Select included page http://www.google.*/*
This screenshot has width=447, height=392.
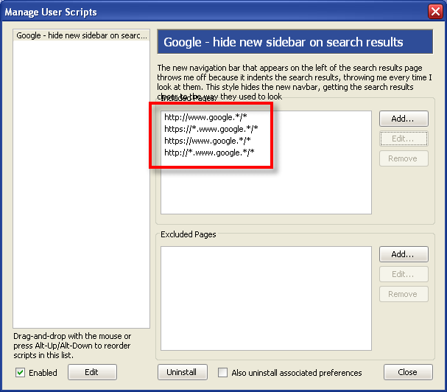tap(205, 117)
